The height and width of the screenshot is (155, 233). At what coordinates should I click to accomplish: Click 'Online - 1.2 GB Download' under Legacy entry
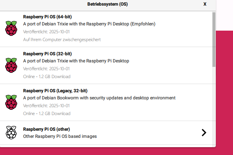click(x=47, y=114)
